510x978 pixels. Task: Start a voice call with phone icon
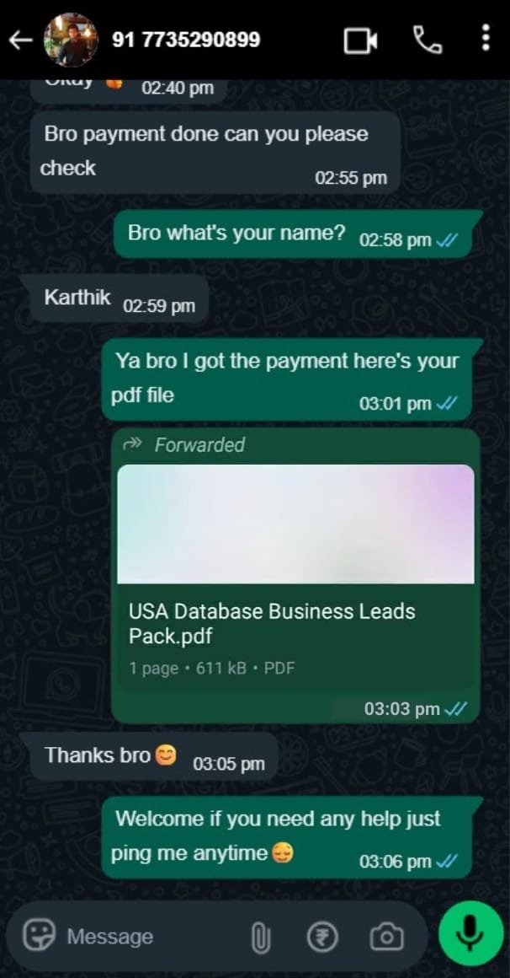[x=428, y=40]
